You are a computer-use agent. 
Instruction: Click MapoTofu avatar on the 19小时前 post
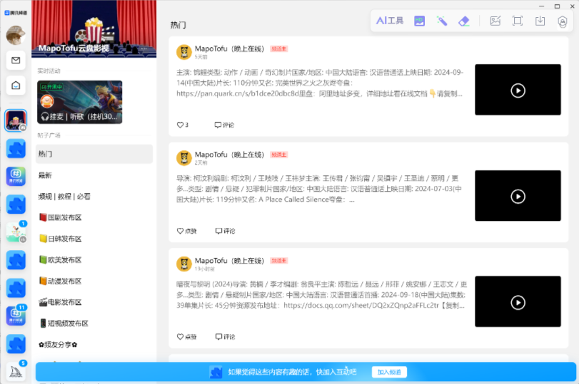184,264
